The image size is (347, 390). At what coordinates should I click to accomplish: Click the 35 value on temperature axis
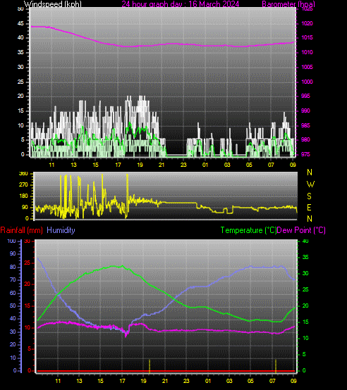305,257
